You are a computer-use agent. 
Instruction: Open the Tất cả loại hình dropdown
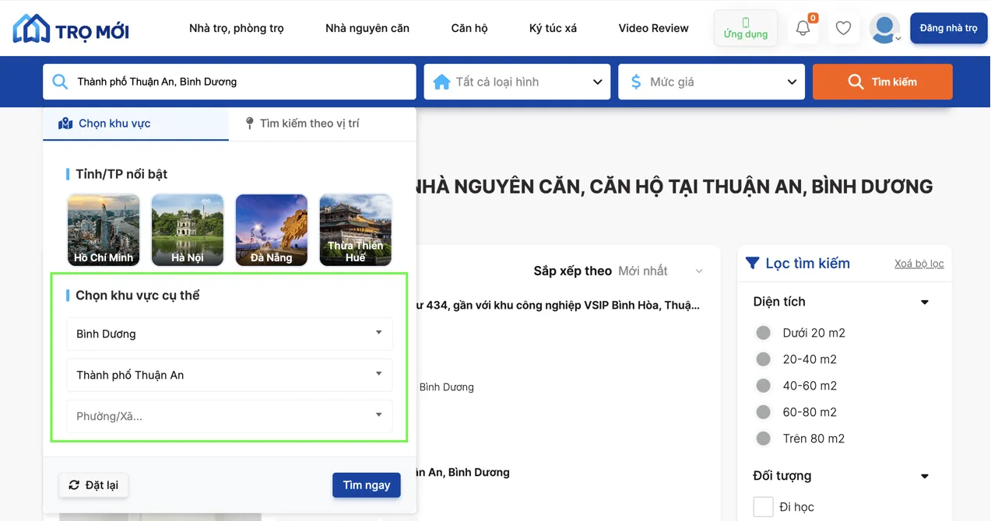click(x=517, y=82)
